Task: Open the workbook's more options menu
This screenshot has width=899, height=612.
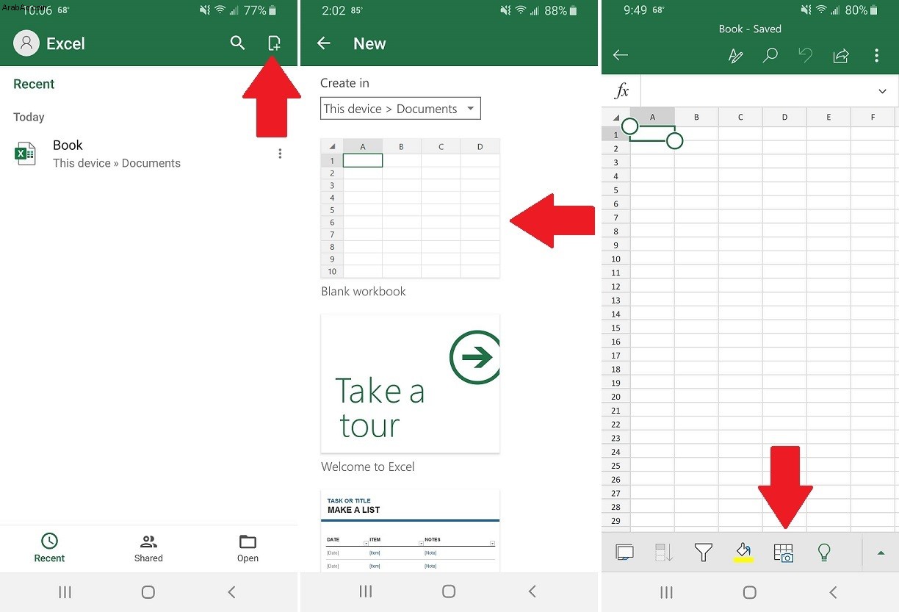Action: coord(876,55)
